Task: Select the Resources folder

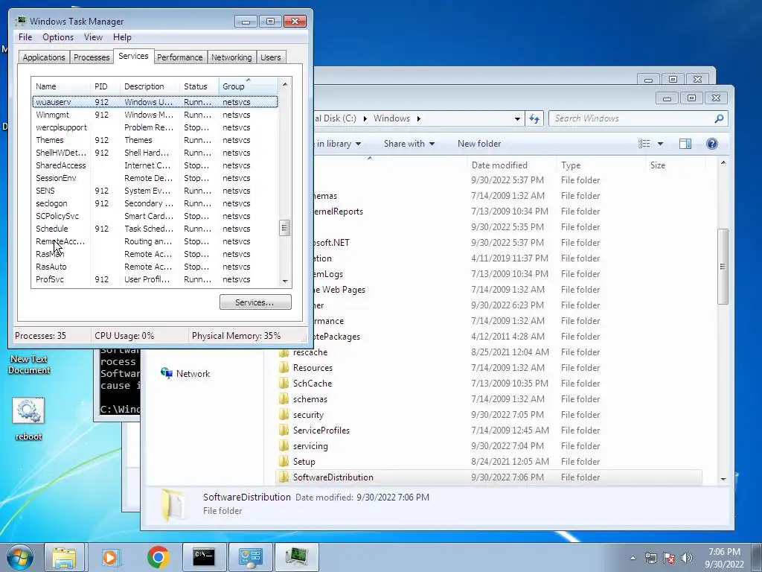Action: 313,368
